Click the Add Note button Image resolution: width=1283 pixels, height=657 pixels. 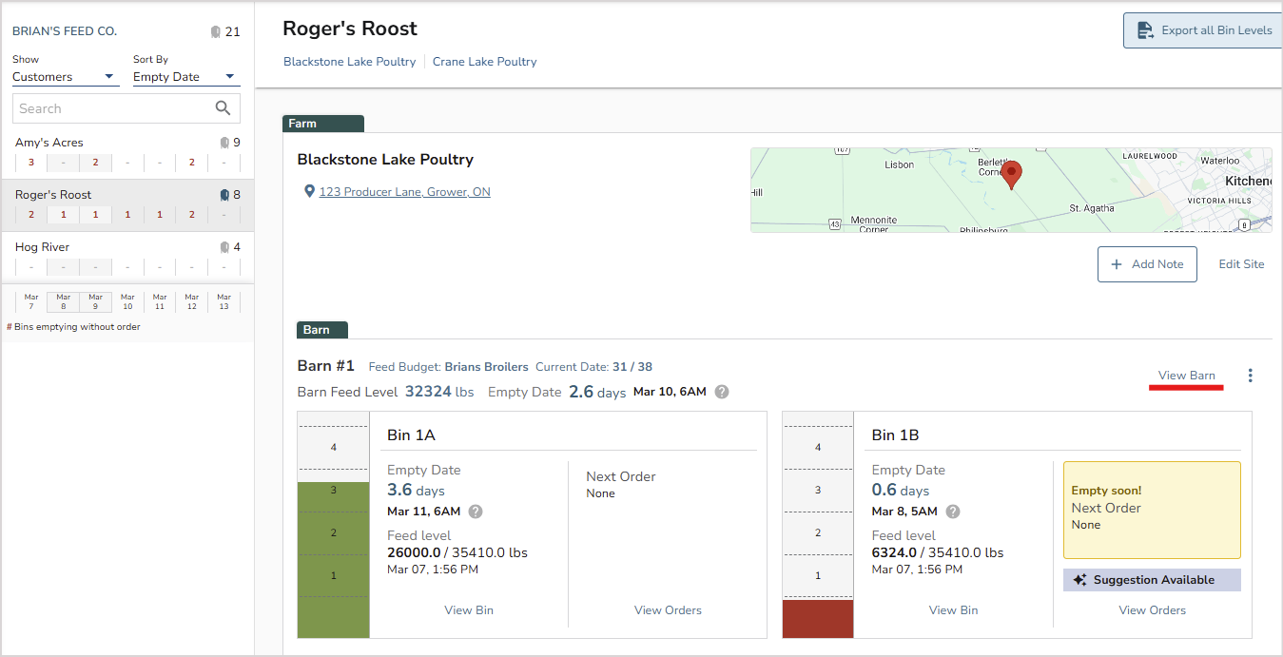pos(1148,264)
